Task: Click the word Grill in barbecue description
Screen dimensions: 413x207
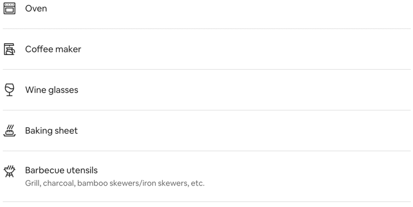Action: 32,183
